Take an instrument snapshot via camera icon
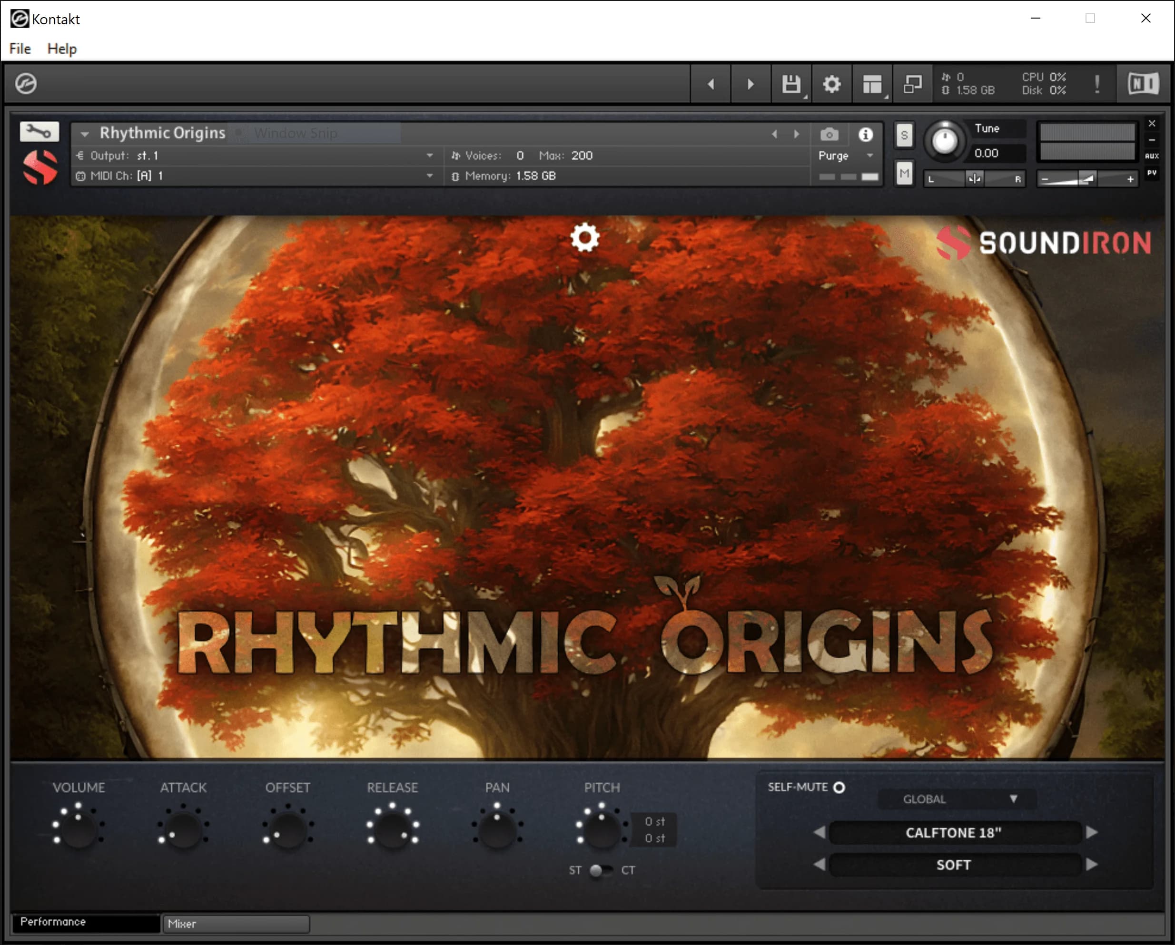 [x=829, y=134]
